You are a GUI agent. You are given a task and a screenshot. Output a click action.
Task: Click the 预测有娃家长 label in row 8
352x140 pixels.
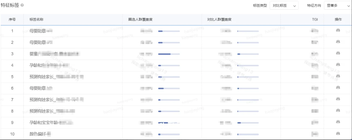(42, 111)
